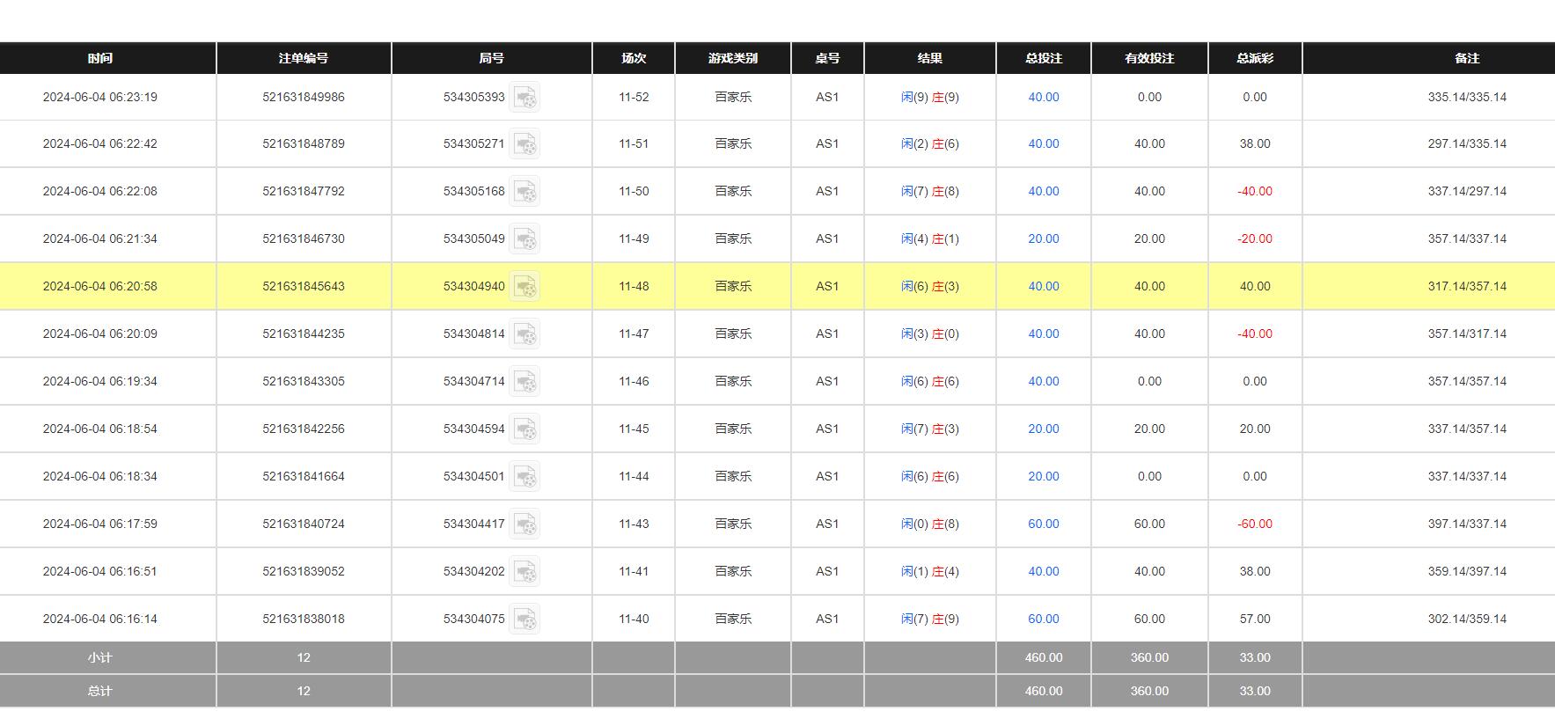Open video icon for round 534304714
The width and height of the screenshot is (1555, 726).
point(524,382)
